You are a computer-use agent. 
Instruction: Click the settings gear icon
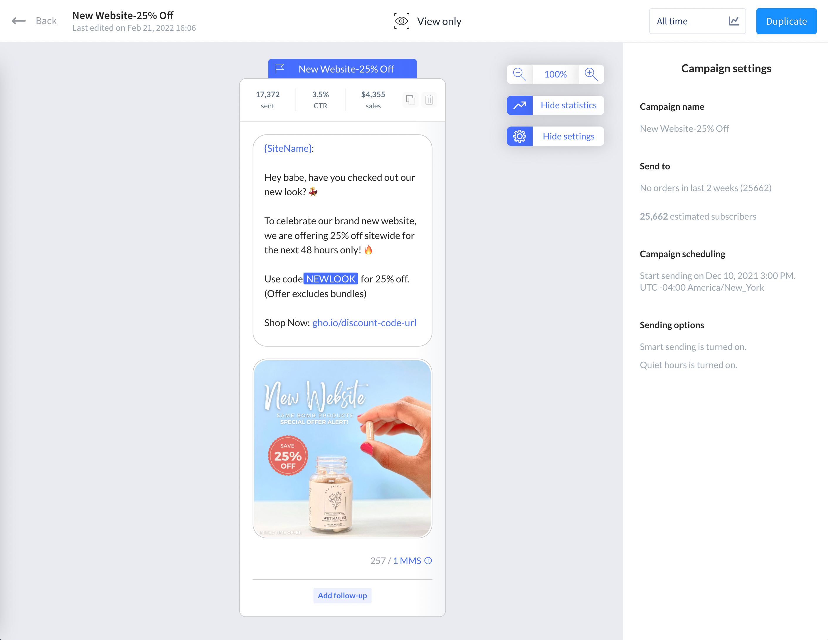click(x=520, y=137)
